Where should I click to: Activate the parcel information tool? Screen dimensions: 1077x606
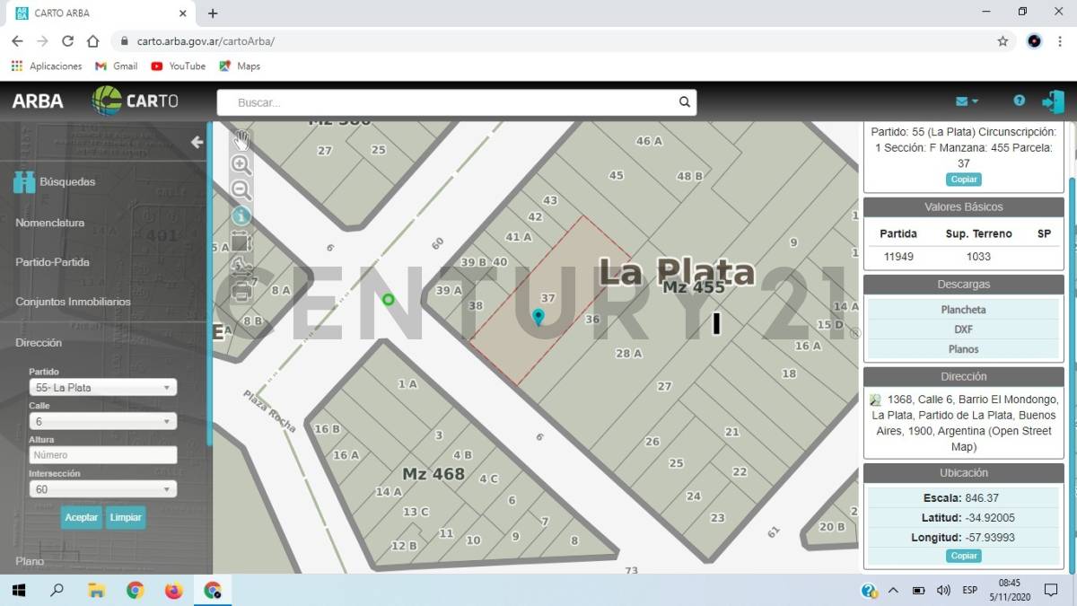pos(241,215)
